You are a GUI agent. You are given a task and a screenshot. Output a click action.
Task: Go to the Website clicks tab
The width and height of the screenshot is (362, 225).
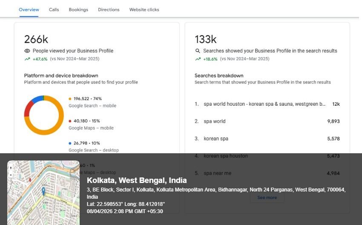click(x=144, y=10)
